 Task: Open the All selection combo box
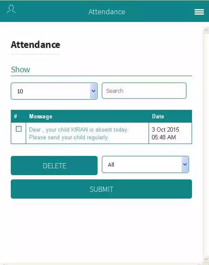point(145,164)
